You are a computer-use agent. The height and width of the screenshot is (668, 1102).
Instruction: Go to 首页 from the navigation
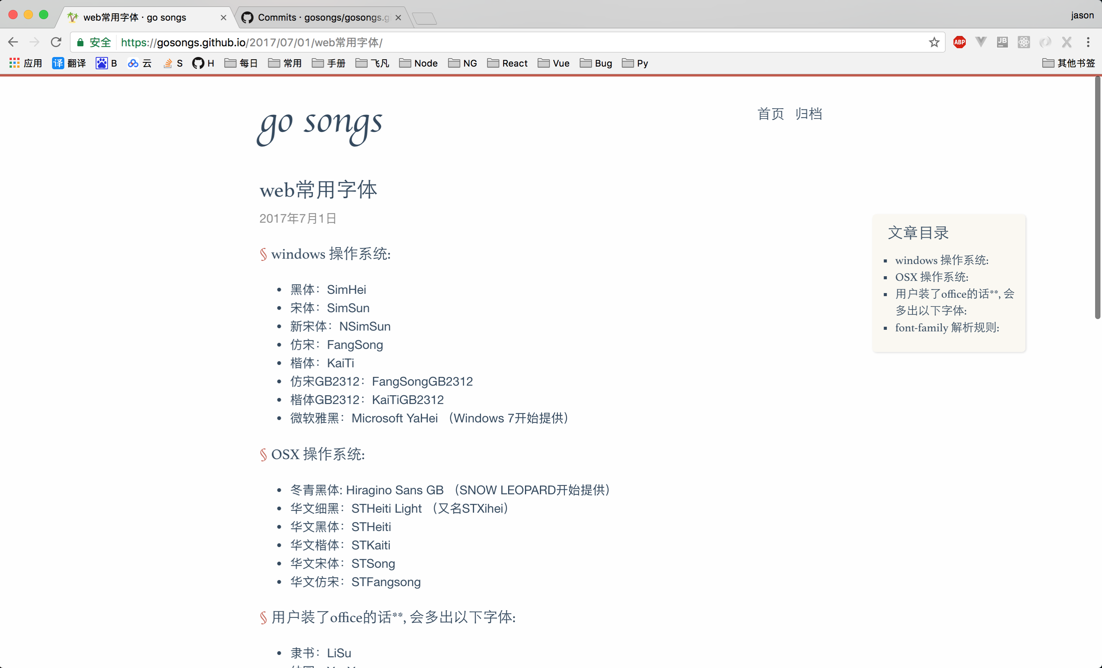coord(771,114)
